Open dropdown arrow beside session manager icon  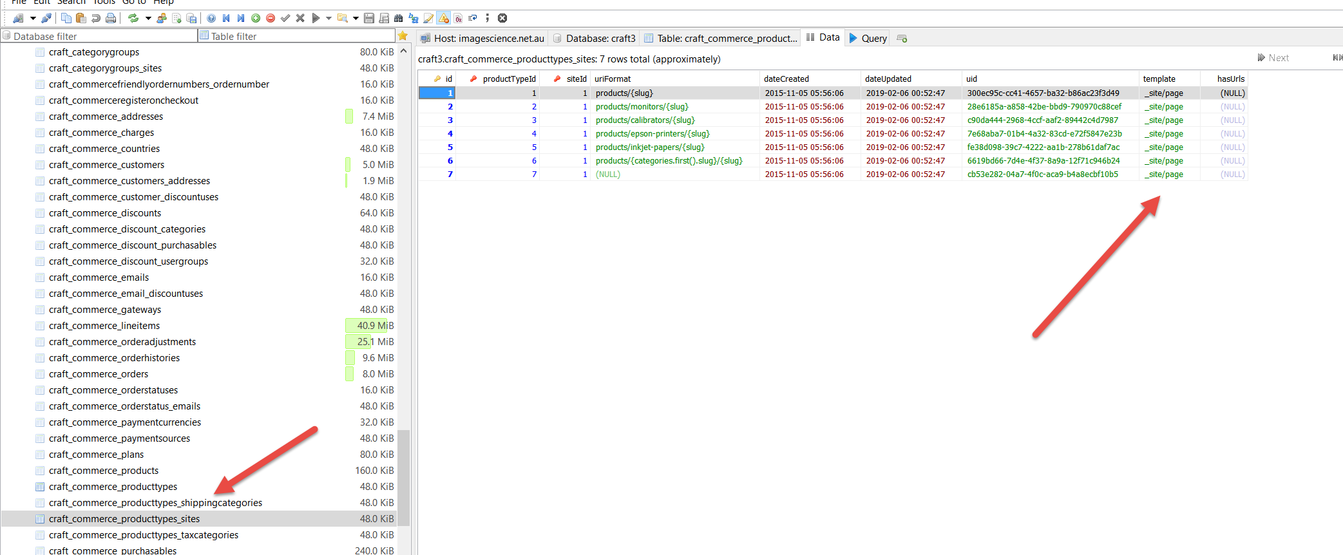tap(33, 18)
